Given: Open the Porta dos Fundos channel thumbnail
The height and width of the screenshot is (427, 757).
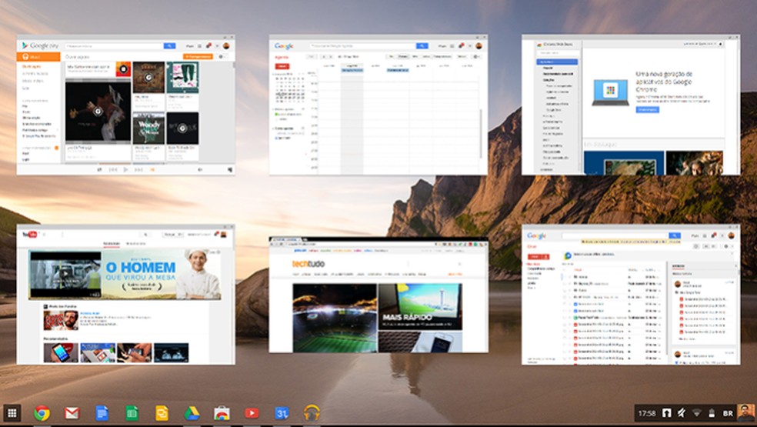Looking at the screenshot, I should point(61,320).
